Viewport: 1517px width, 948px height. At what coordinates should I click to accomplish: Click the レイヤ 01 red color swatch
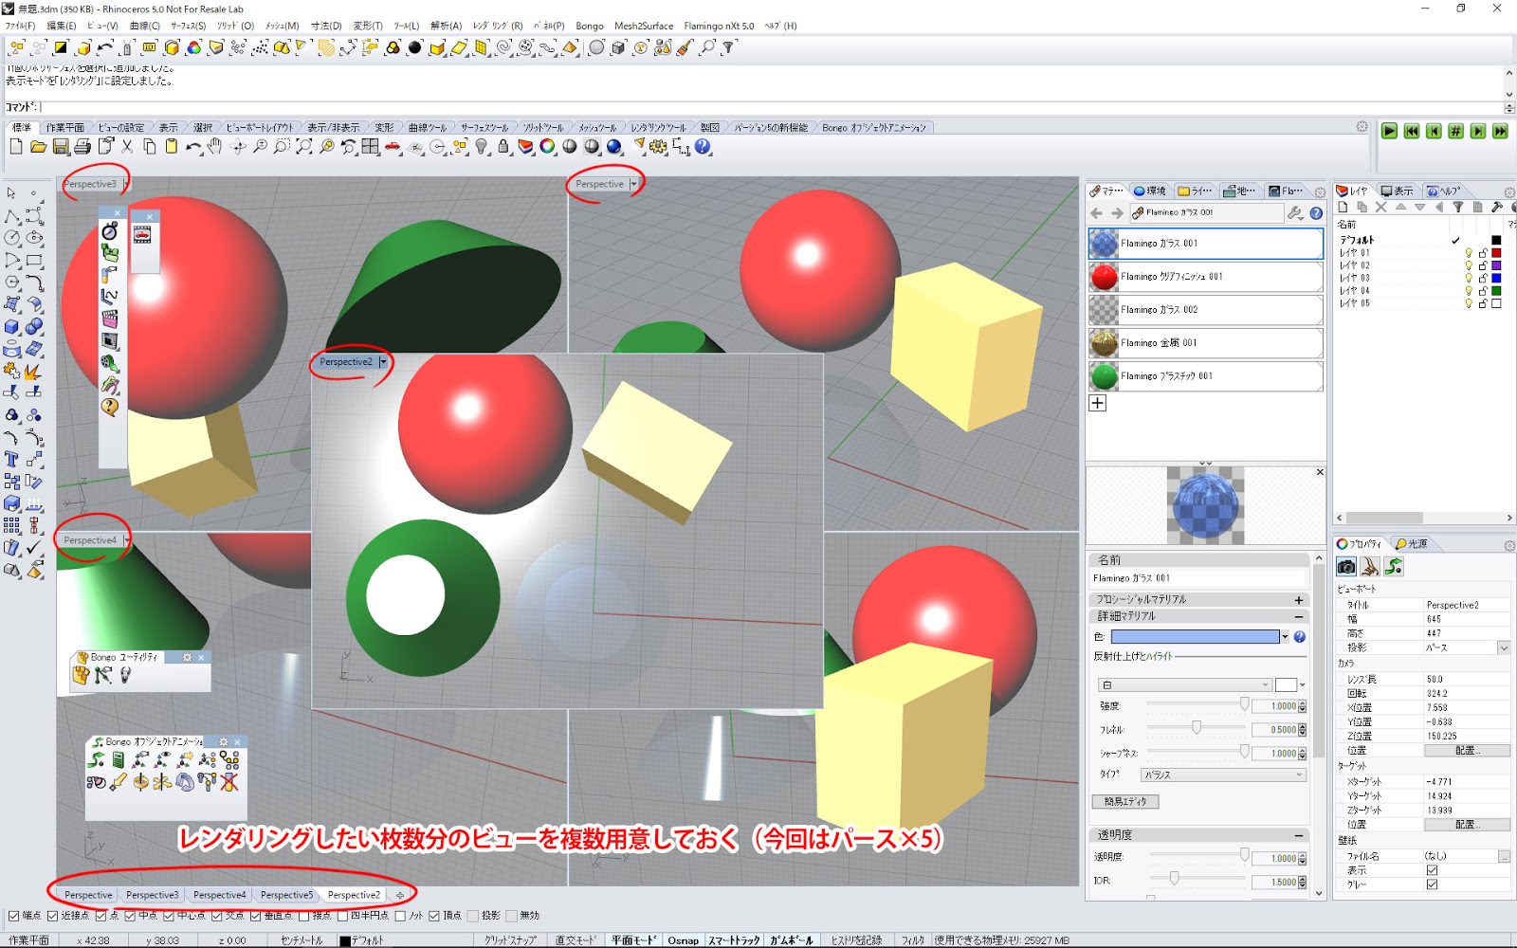coord(1497,253)
